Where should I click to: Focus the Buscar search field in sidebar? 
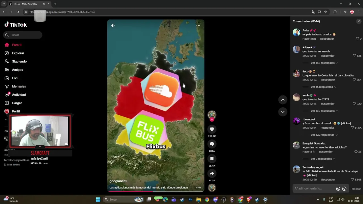tap(23, 35)
